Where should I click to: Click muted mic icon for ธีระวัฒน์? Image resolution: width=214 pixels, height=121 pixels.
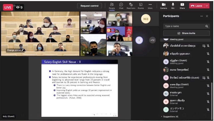[208, 78]
